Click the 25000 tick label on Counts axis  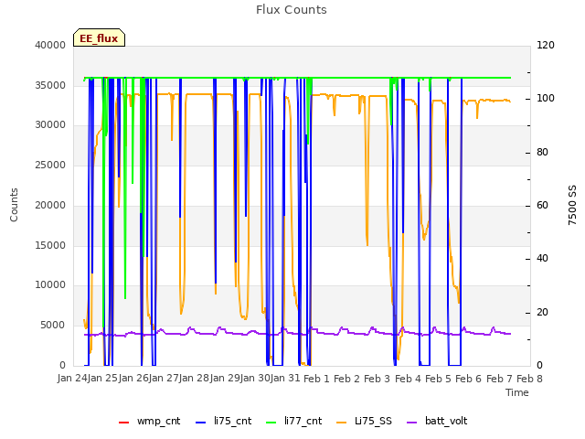point(50,165)
